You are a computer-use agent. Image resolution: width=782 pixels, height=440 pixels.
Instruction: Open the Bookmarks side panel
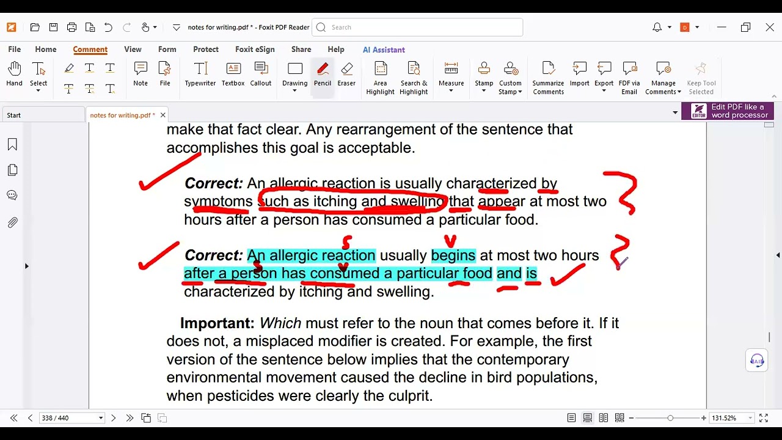[12, 144]
